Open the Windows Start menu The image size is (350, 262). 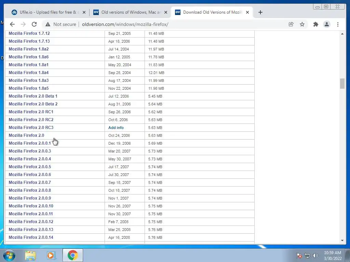pyautogui.click(x=9, y=255)
